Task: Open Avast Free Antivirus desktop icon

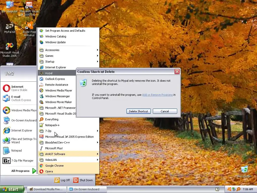Action: point(29,29)
